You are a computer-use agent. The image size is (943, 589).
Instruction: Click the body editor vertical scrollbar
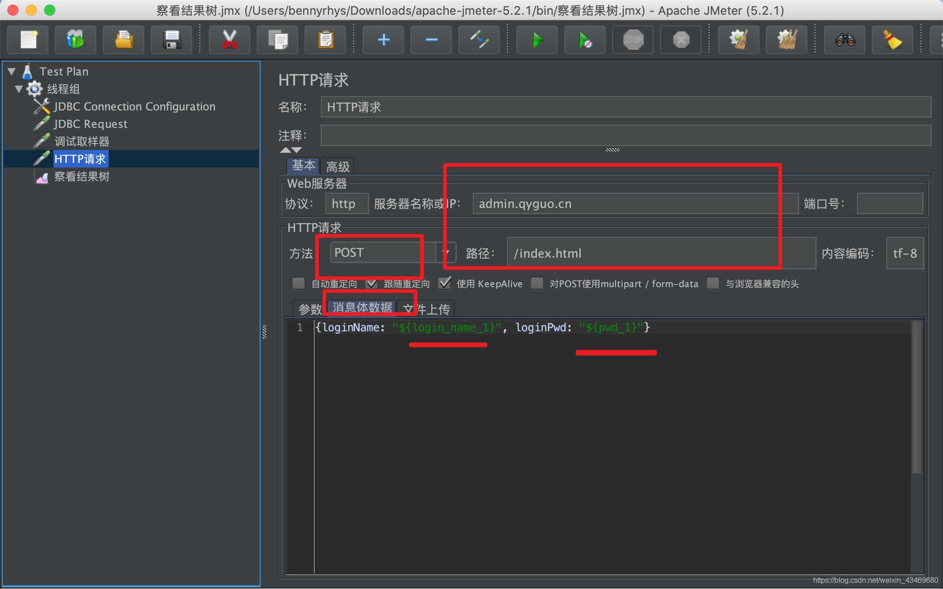(916, 397)
